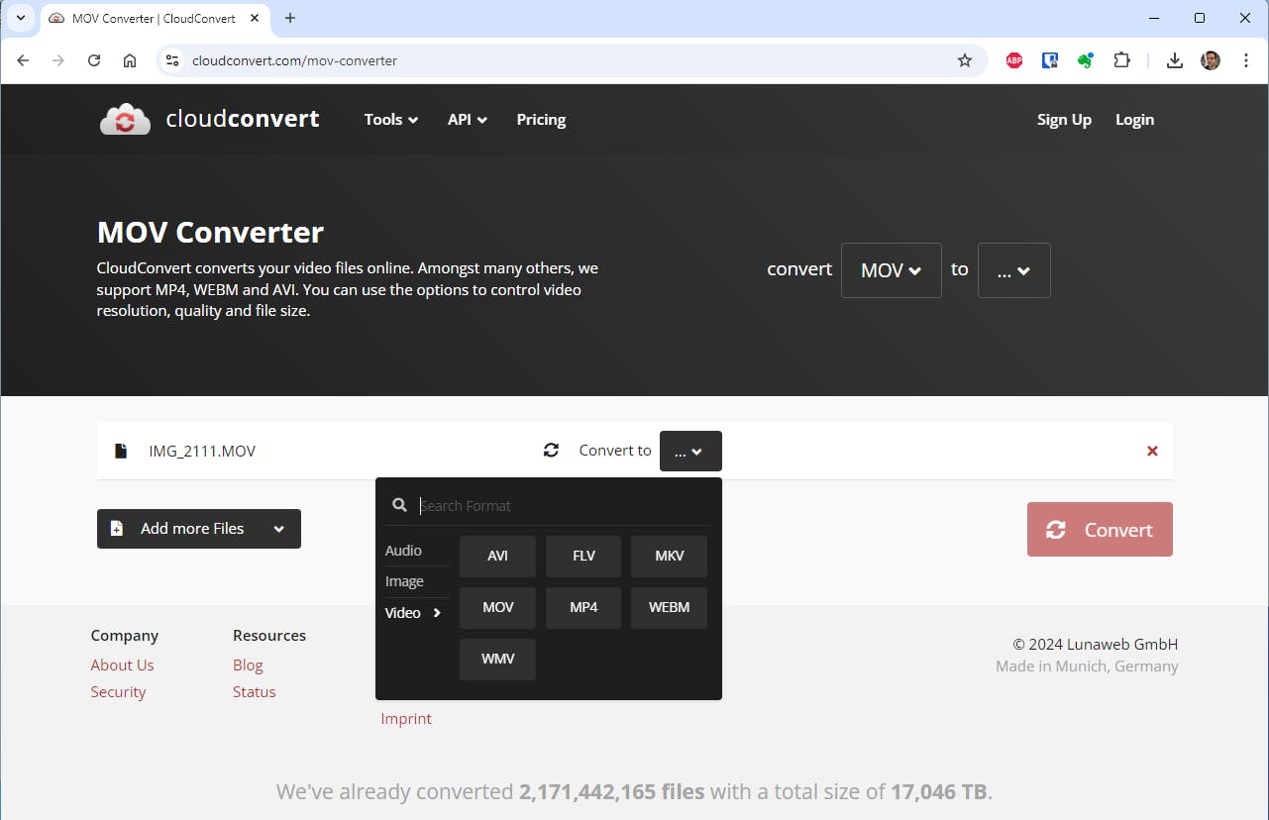Image resolution: width=1269 pixels, height=820 pixels.
Task: Click the CloudConvert cloud logo icon
Action: tap(125, 120)
